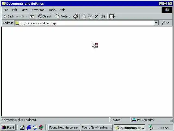Minimize the Documents and Settings window
This screenshot has height=131, width=174.
[161, 4]
